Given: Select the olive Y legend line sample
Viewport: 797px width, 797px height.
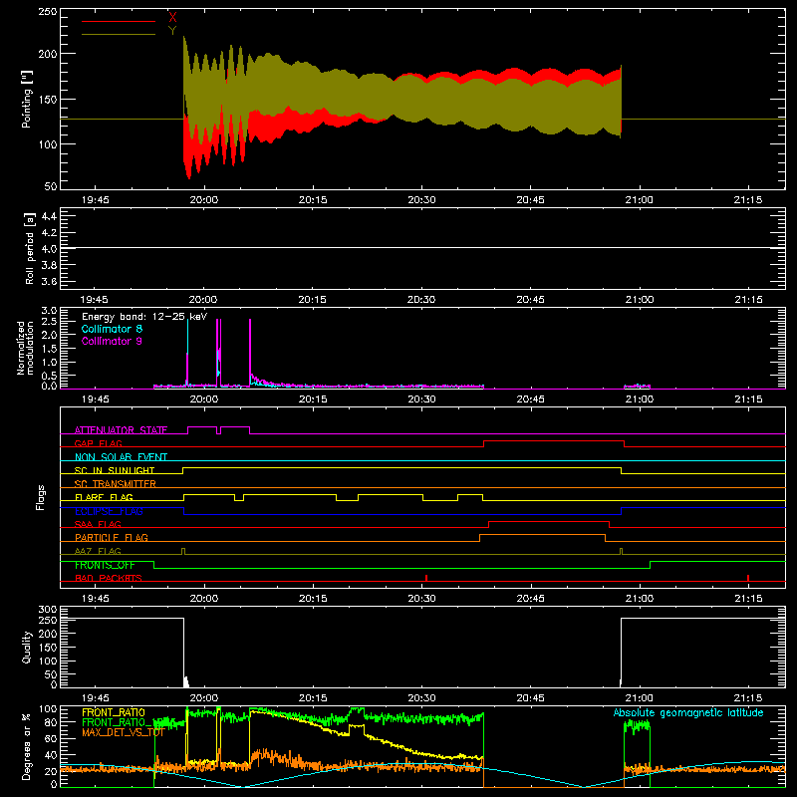Looking at the screenshot, I should (119, 35).
